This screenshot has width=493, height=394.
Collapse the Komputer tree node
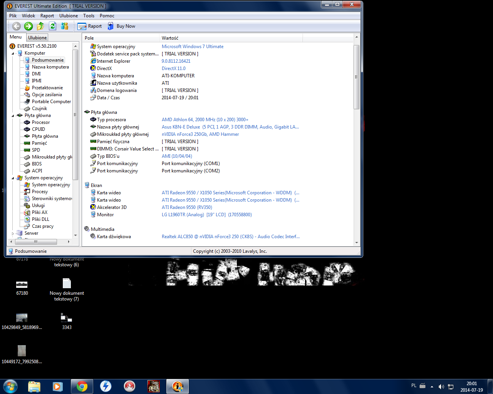(x=13, y=53)
